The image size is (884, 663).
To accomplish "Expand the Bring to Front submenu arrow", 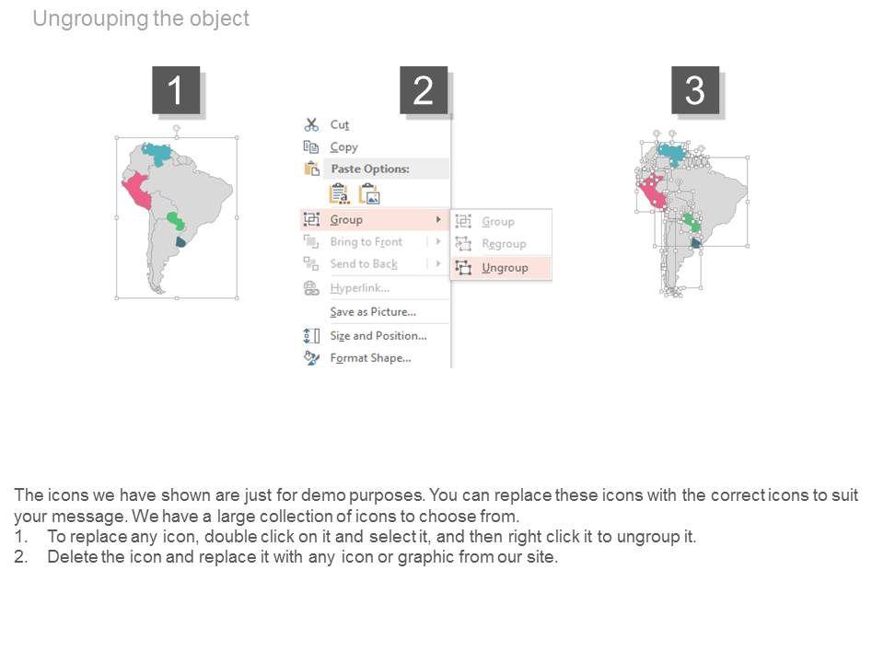I will tap(437, 241).
